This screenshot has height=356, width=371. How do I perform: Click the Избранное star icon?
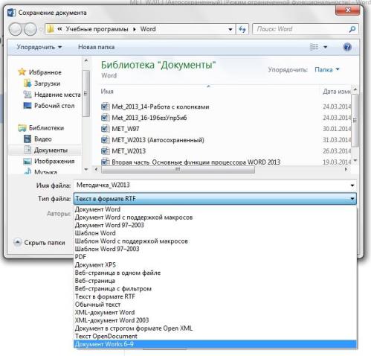pyautogui.click(x=22, y=72)
